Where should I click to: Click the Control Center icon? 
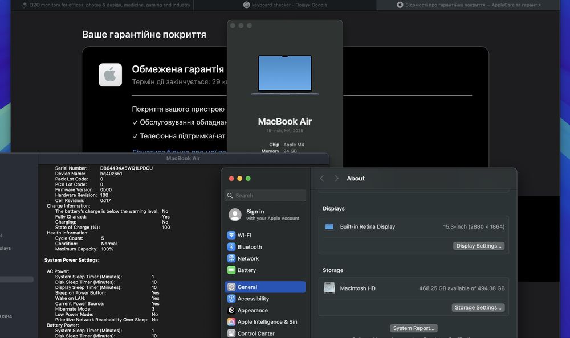coord(231,333)
